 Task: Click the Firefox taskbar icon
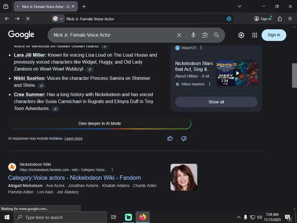pos(143,217)
